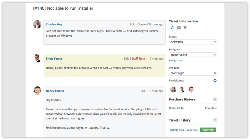Click the Assign me link
Viewport: 250px width, 140px height.
[175, 60]
